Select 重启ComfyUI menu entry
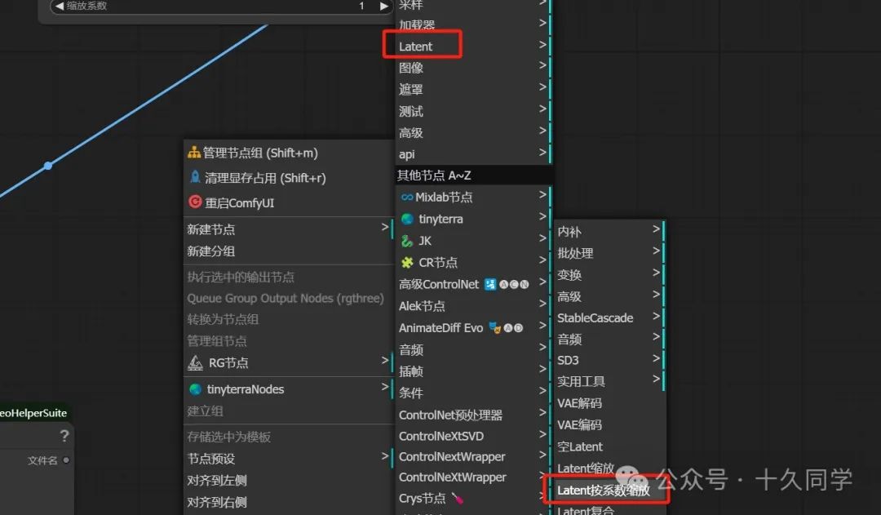 point(288,202)
